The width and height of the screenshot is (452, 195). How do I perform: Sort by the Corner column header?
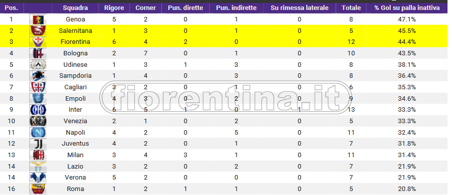pos(145,8)
